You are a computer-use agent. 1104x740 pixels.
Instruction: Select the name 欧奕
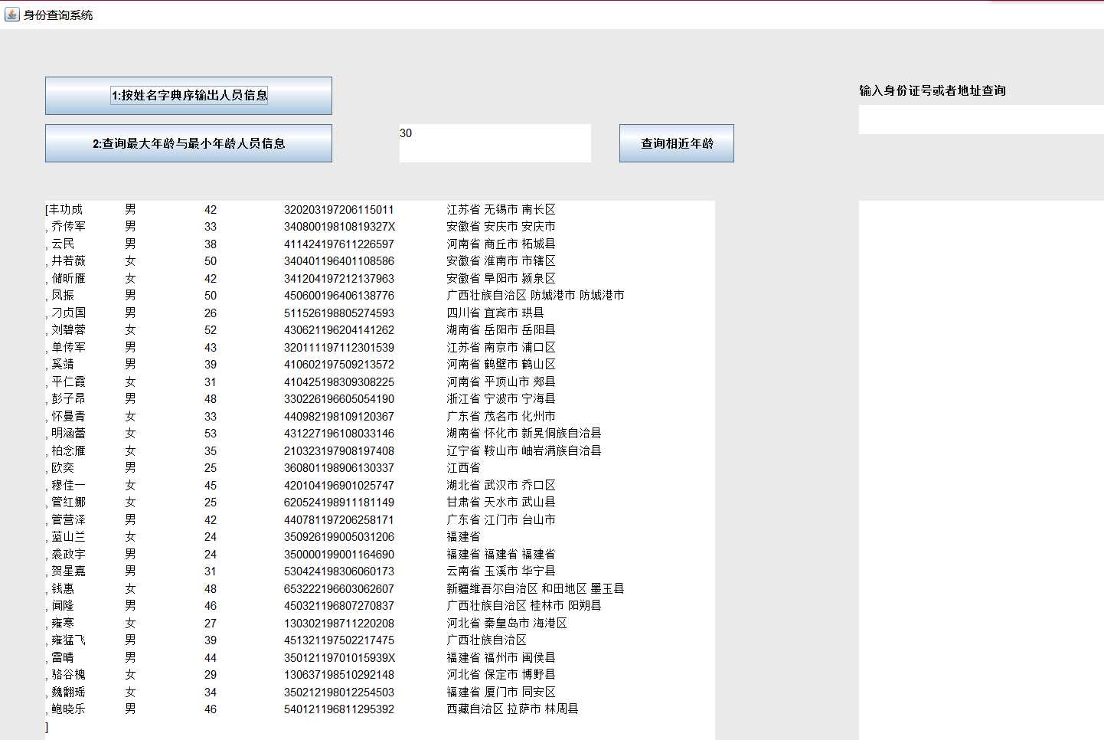63,468
